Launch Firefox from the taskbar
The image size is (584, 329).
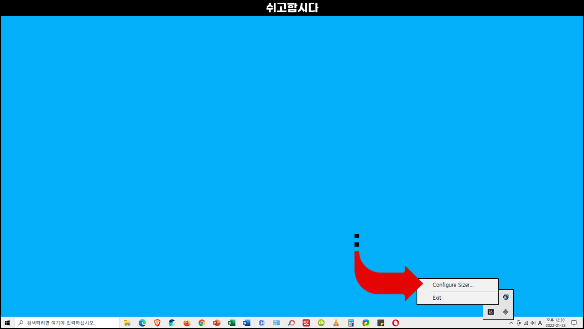187,323
